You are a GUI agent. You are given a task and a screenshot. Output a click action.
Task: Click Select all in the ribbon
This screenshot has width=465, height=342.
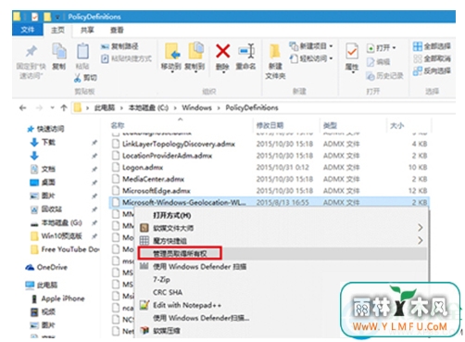pos(432,46)
